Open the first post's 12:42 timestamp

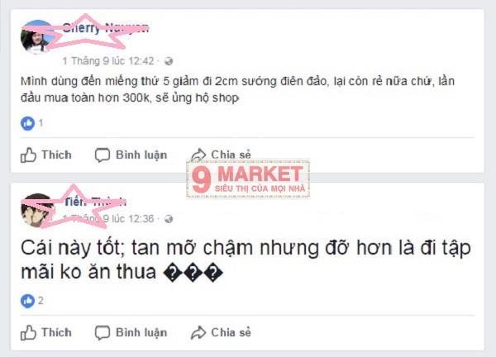tap(108, 60)
